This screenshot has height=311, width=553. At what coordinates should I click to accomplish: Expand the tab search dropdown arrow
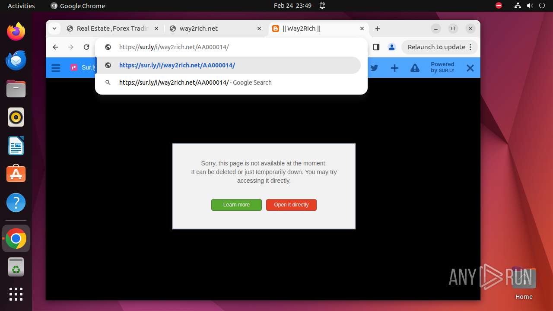pyautogui.click(x=54, y=29)
